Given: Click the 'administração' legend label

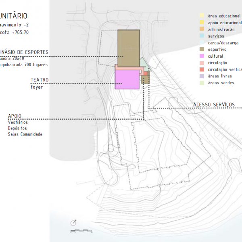Looking at the screenshot, I should 221,29.
